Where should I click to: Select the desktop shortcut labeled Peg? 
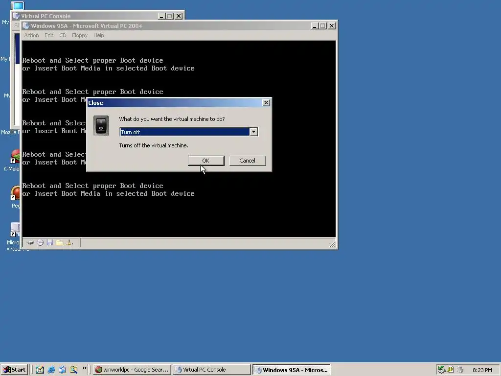(x=15, y=193)
